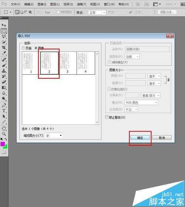Viewport: 185px width, 207px height.
Task: Open the 窗口(W) menu
Action: (x=109, y=4)
